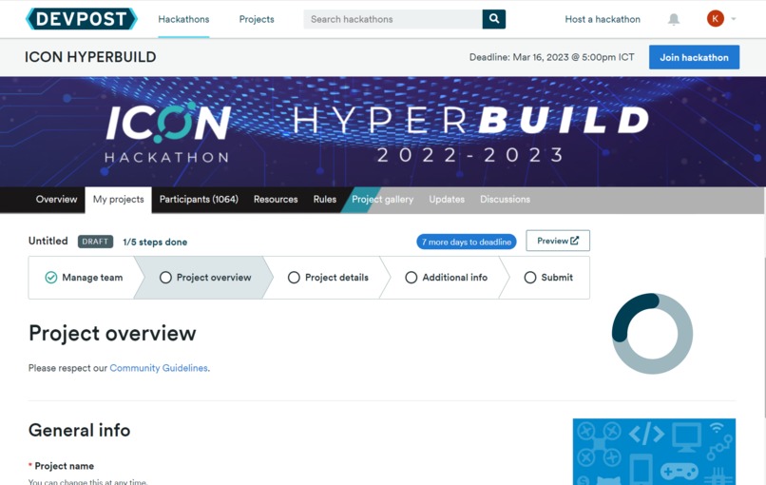This screenshot has width=766, height=485.
Task: Click Host a hackathon link
Action: [x=603, y=19]
